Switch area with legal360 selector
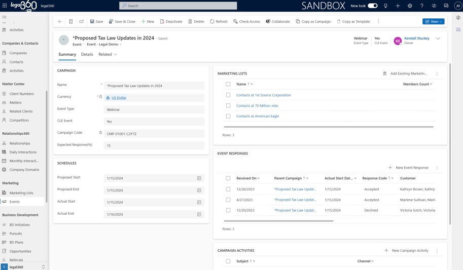Screen dimensions: 463x270 (x=23, y=267)
